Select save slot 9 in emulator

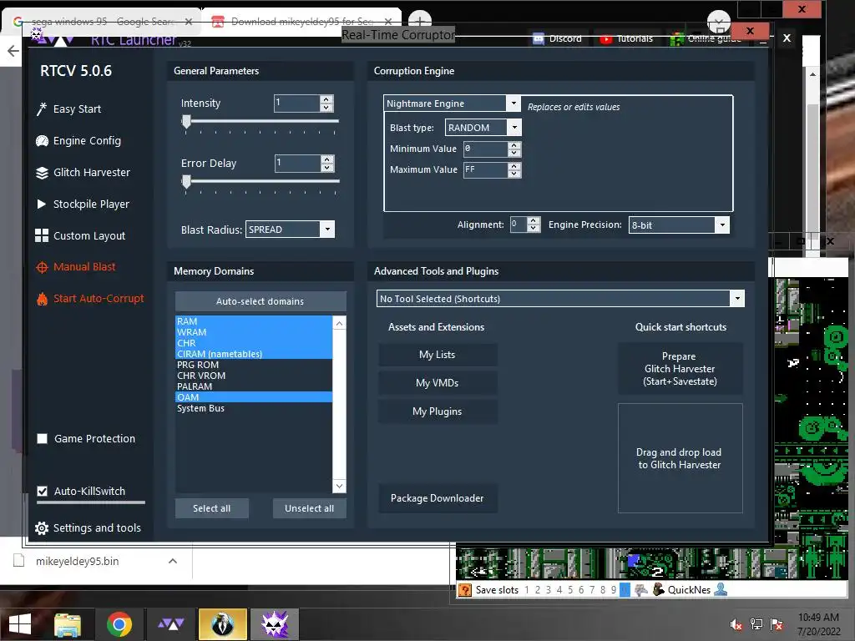pos(614,590)
